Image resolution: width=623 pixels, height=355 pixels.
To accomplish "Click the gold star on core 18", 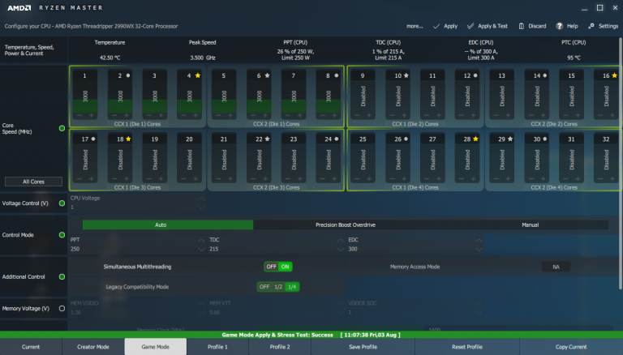I will pyautogui.click(x=128, y=139).
